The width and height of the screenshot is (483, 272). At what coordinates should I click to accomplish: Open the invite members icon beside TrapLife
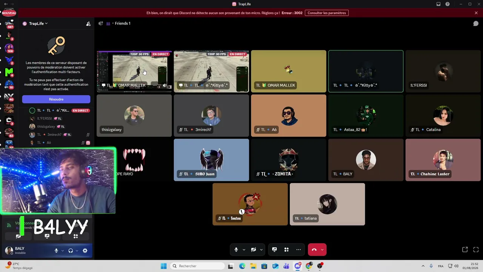tap(88, 23)
